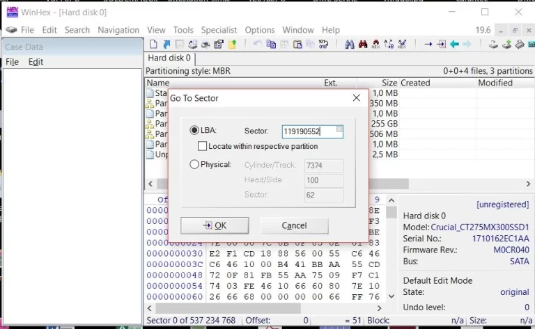Click the small box in Sector field

point(339,129)
